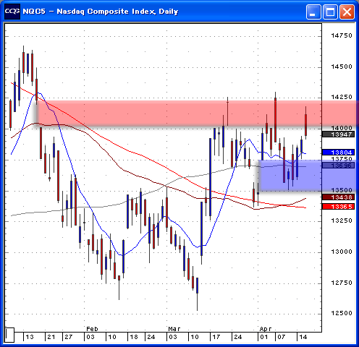359x347 pixels.
Task: Click the date 13 on time axis
Action: (30, 337)
